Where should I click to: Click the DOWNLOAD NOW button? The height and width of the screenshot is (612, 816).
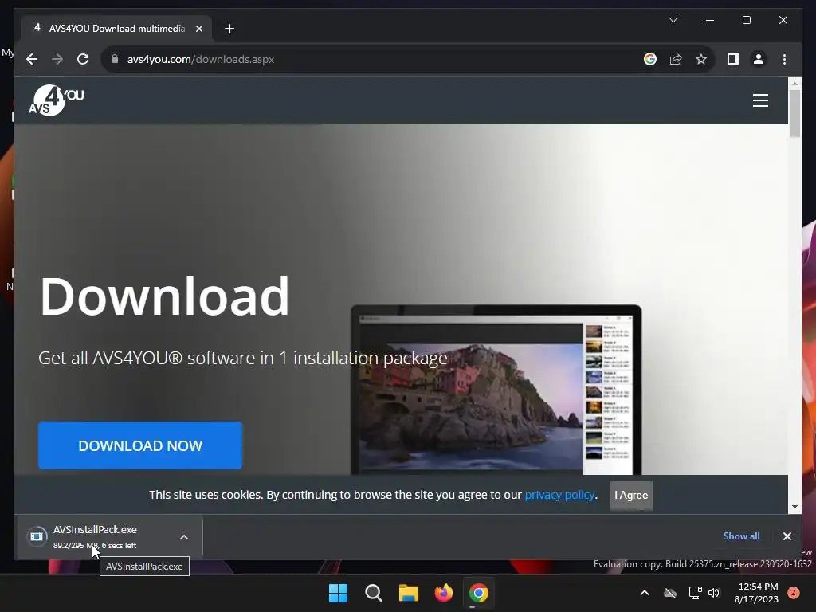pyautogui.click(x=140, y=445)
